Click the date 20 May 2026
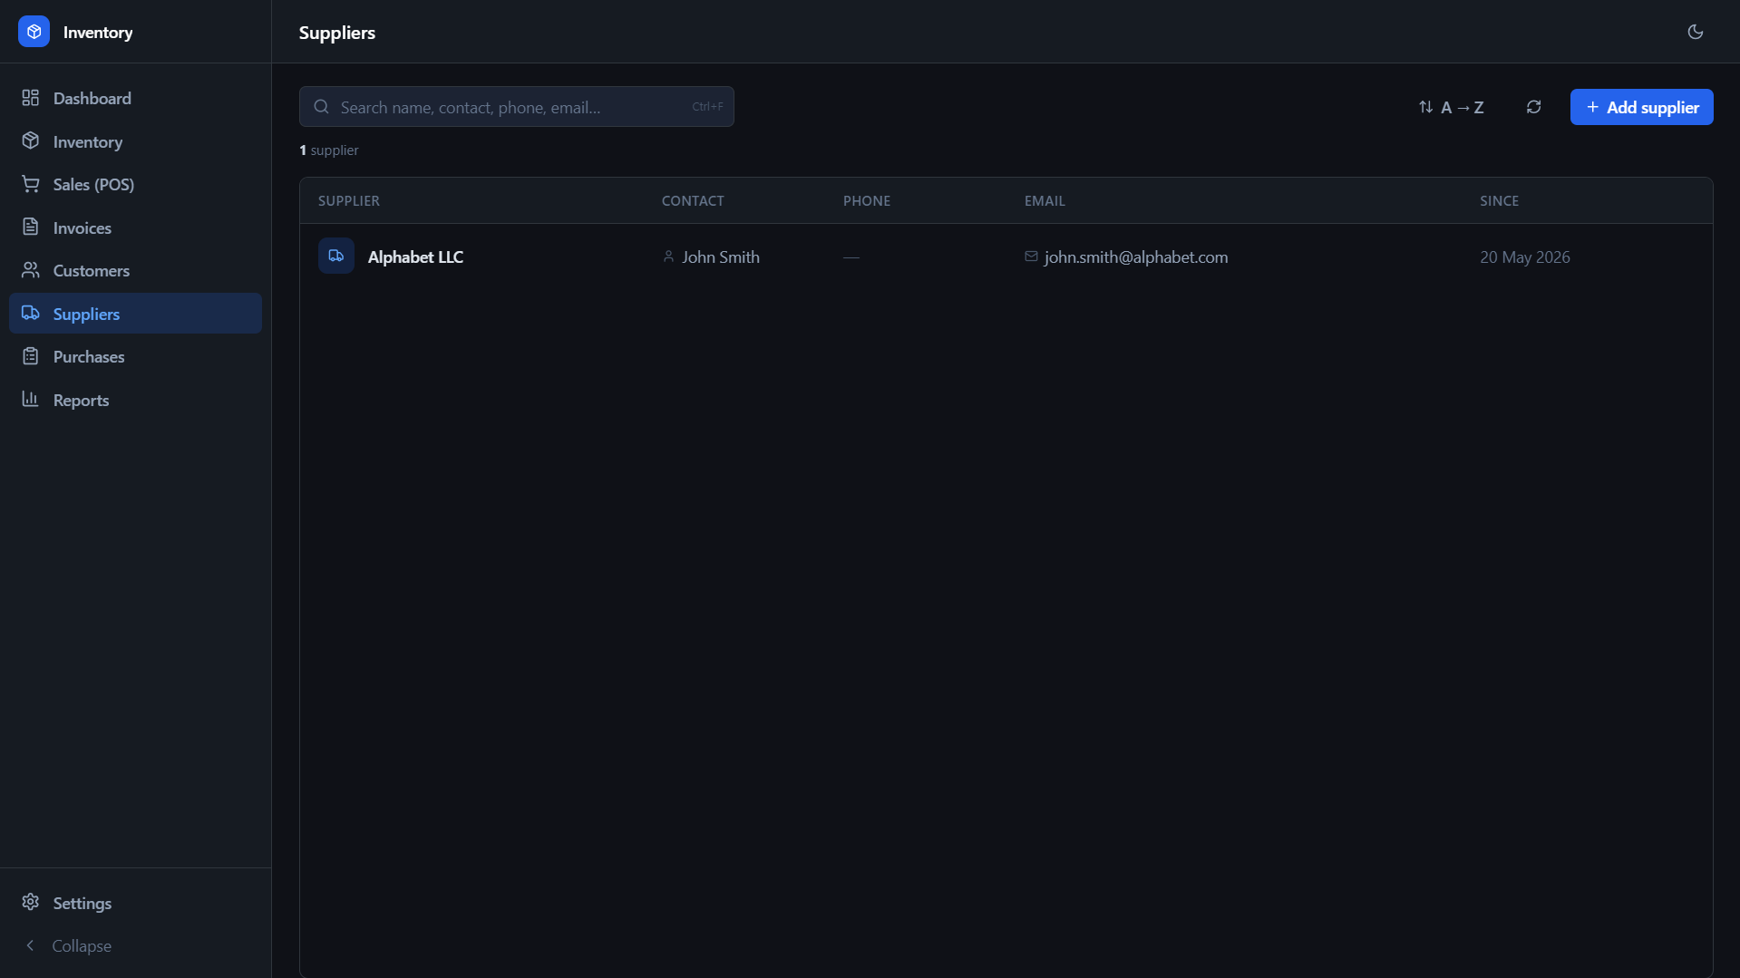This screenshot has height=978, width=1740. click(1524, 257)
